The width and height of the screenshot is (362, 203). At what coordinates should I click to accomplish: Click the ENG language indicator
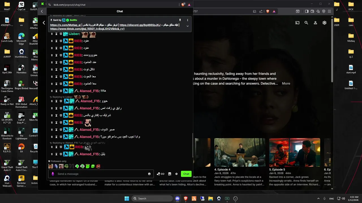click(x=331, y=198)
